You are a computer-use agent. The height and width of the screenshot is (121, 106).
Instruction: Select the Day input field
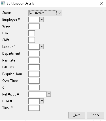point(31,33)
